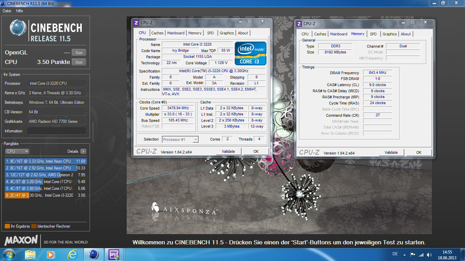Viewport: 465px width, 261px height.
Task: Click the DE language indicator
Action: coord(395,254)
